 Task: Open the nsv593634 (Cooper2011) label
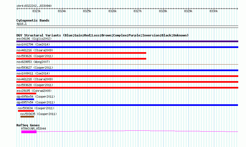(x=36, y=108)
